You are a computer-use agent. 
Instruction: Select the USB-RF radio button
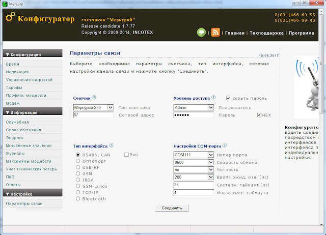[x=78, y=167]
